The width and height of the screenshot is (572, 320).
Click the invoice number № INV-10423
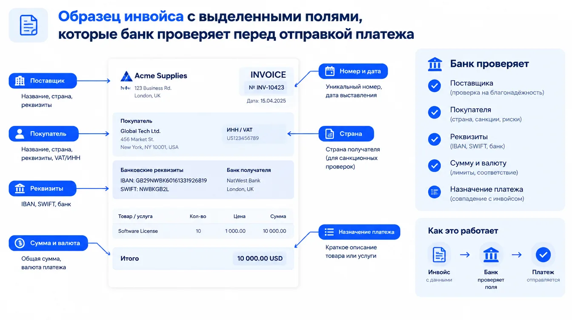(x=266, y=88)
